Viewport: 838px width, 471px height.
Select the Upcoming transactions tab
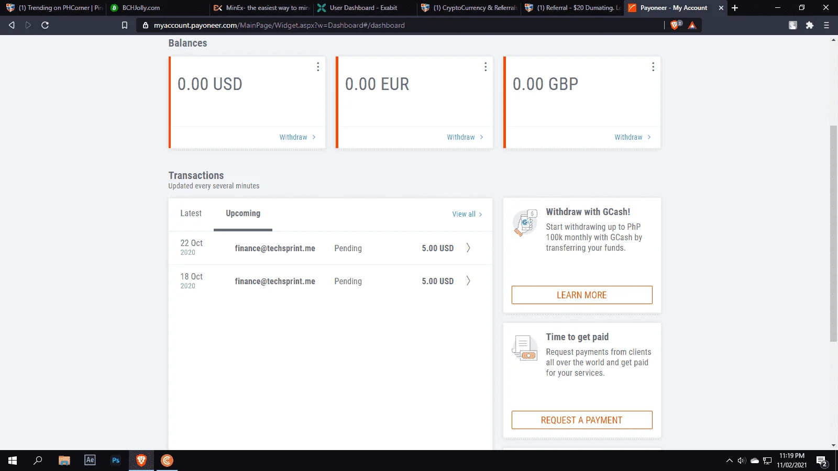tap(243, 214)
